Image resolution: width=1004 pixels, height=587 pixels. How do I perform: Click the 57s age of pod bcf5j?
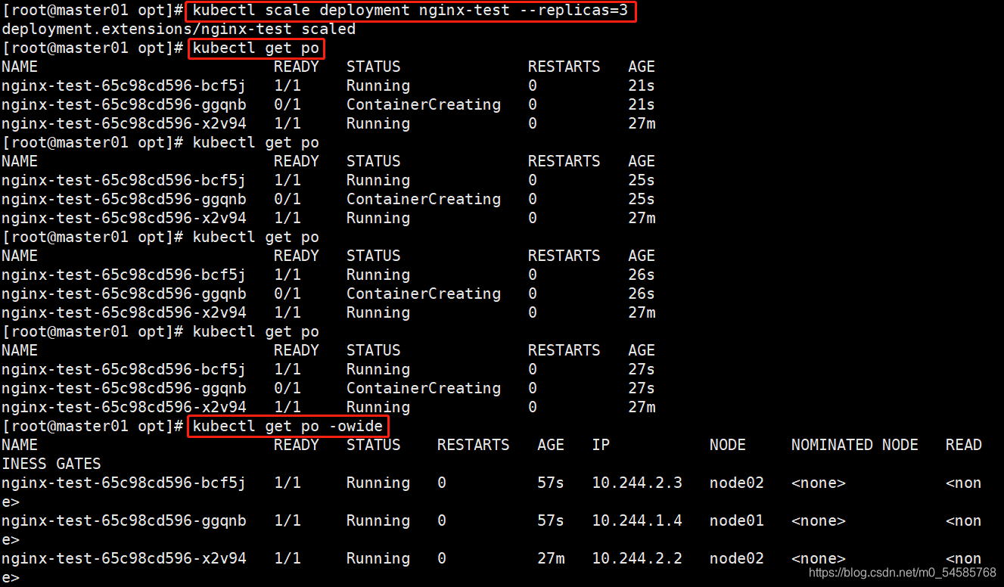pyautogui.click(x=551, y=483)
